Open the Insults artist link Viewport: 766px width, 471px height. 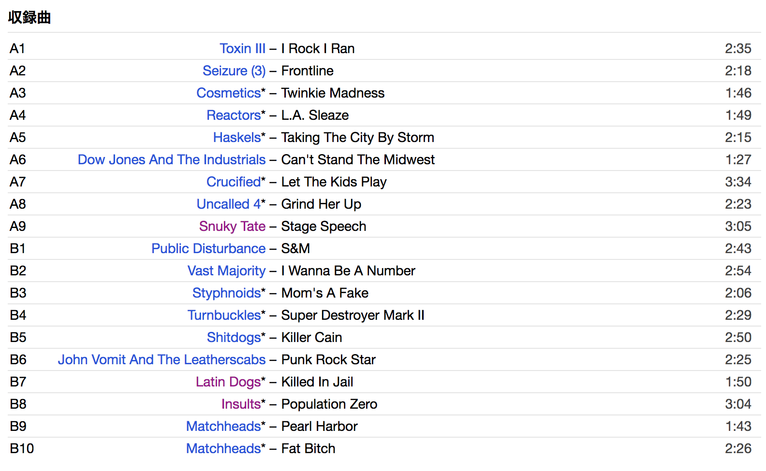[x=241, y=404]
